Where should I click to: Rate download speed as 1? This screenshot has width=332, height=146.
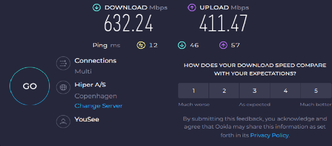click(193, 91)
